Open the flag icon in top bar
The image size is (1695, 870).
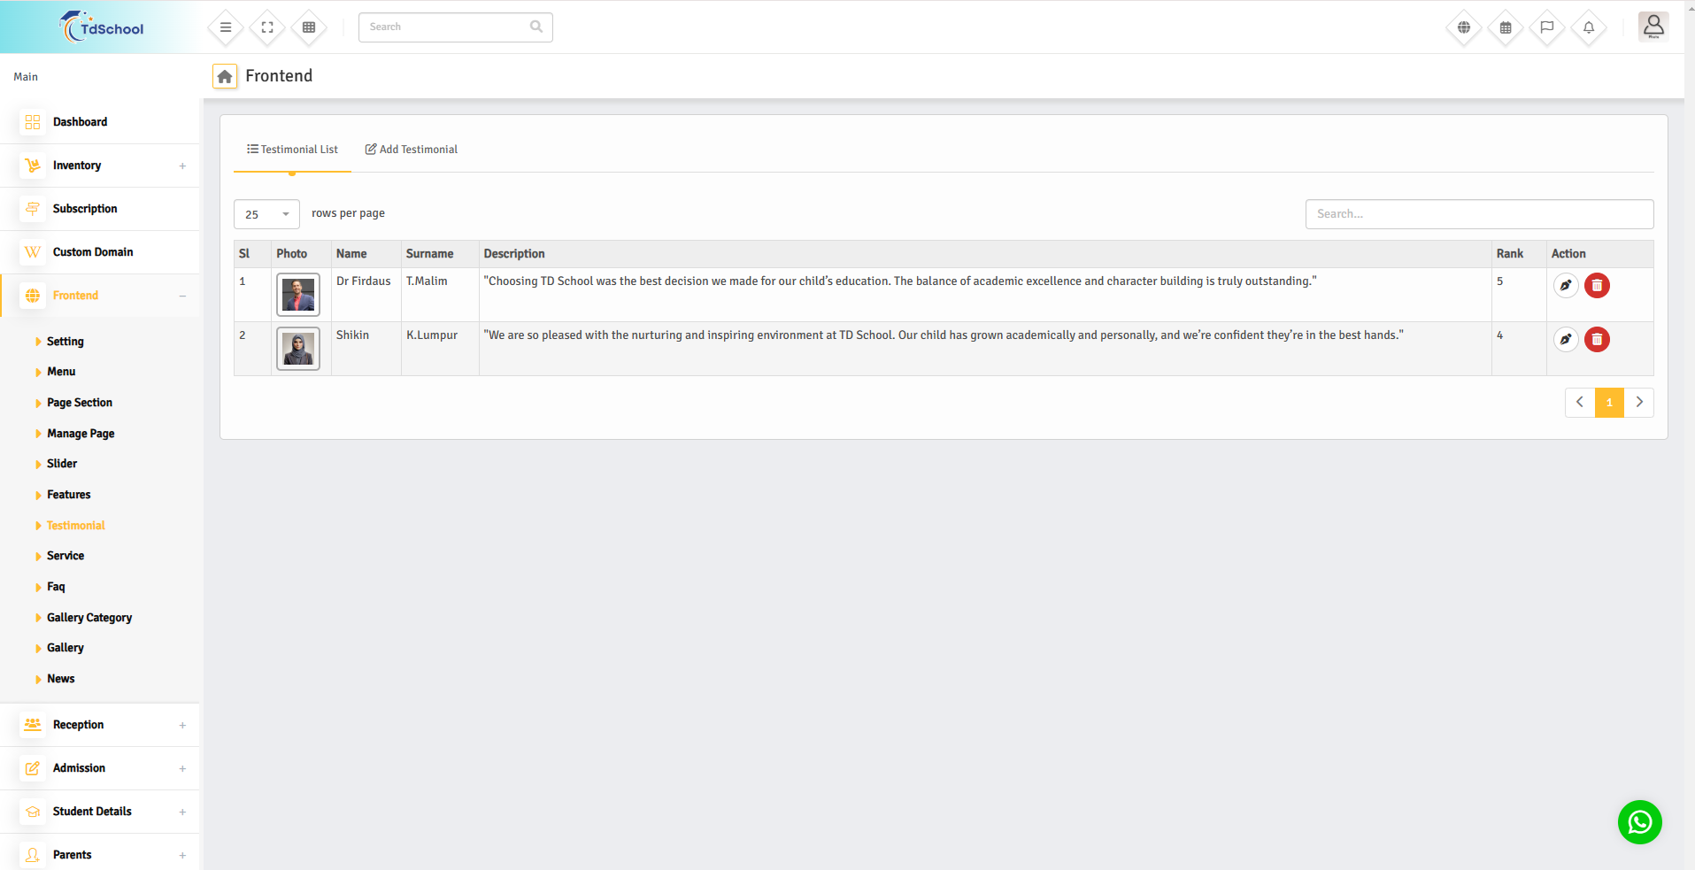[1547, 27]
